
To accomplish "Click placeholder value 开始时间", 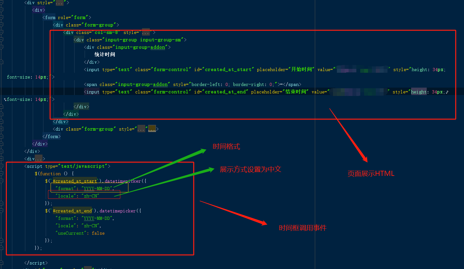I will pos(301,70).
